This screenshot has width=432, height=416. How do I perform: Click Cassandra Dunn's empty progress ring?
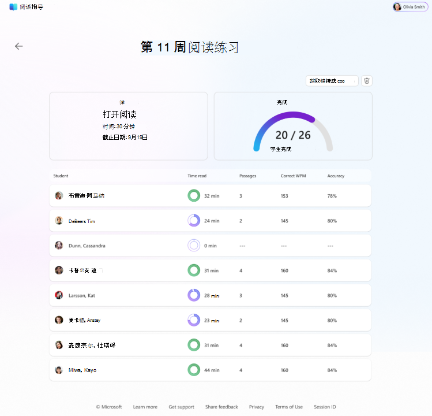click(x=194, y=246)
